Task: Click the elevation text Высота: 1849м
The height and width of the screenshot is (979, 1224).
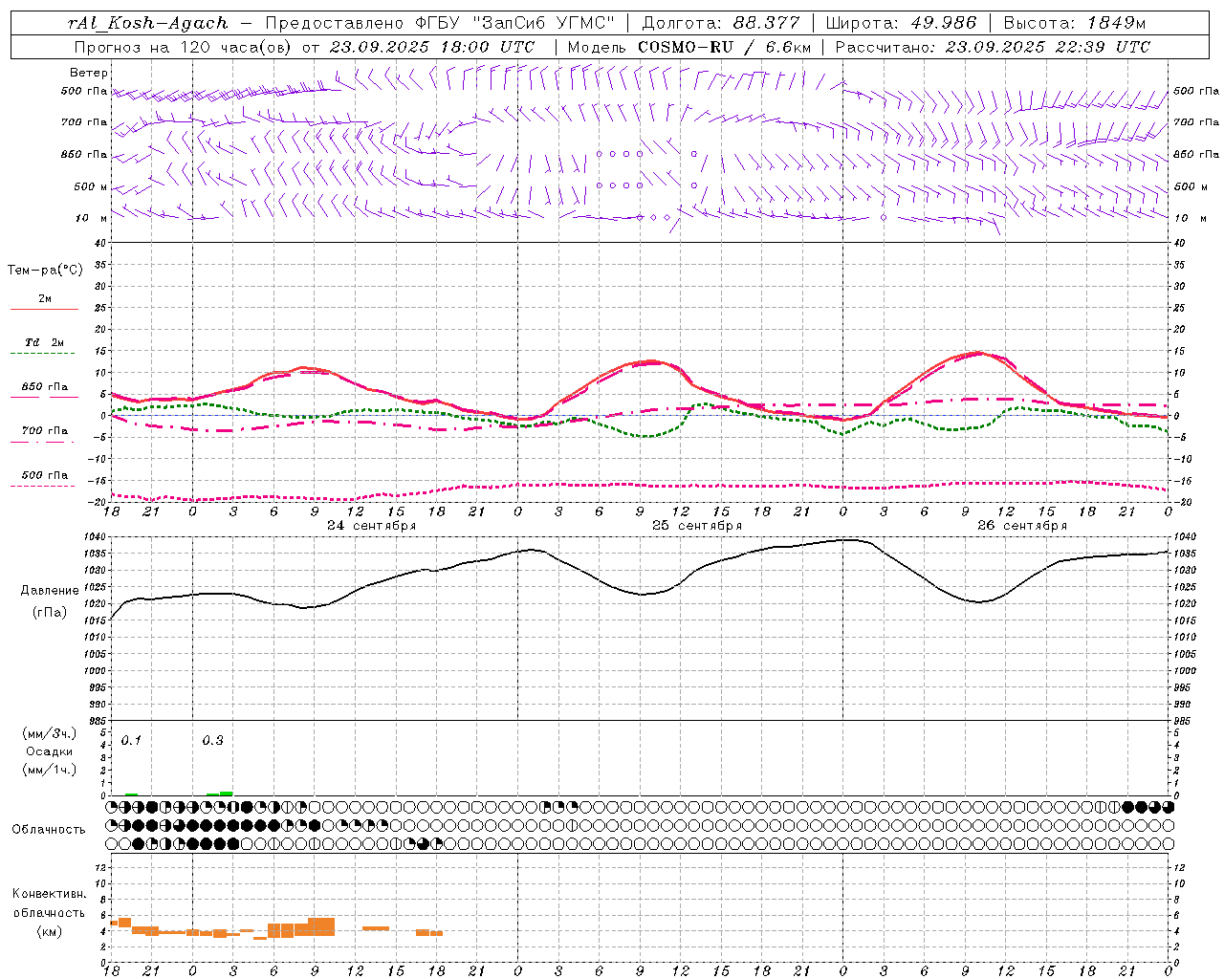Action: (1075, 23)
